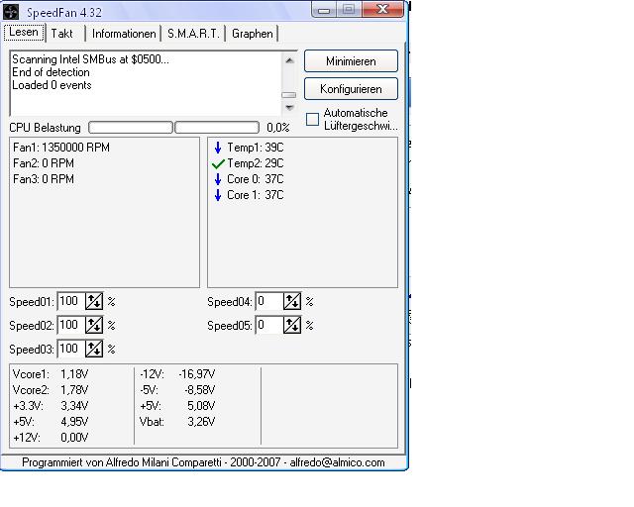Image resolution: width=634 pixels, height=507 pixels.
Task: Click the green checkmark beside Temp2
Action: [218, 163]
